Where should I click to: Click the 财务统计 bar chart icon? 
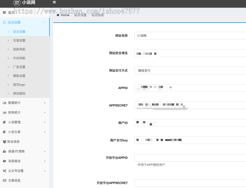4,112
